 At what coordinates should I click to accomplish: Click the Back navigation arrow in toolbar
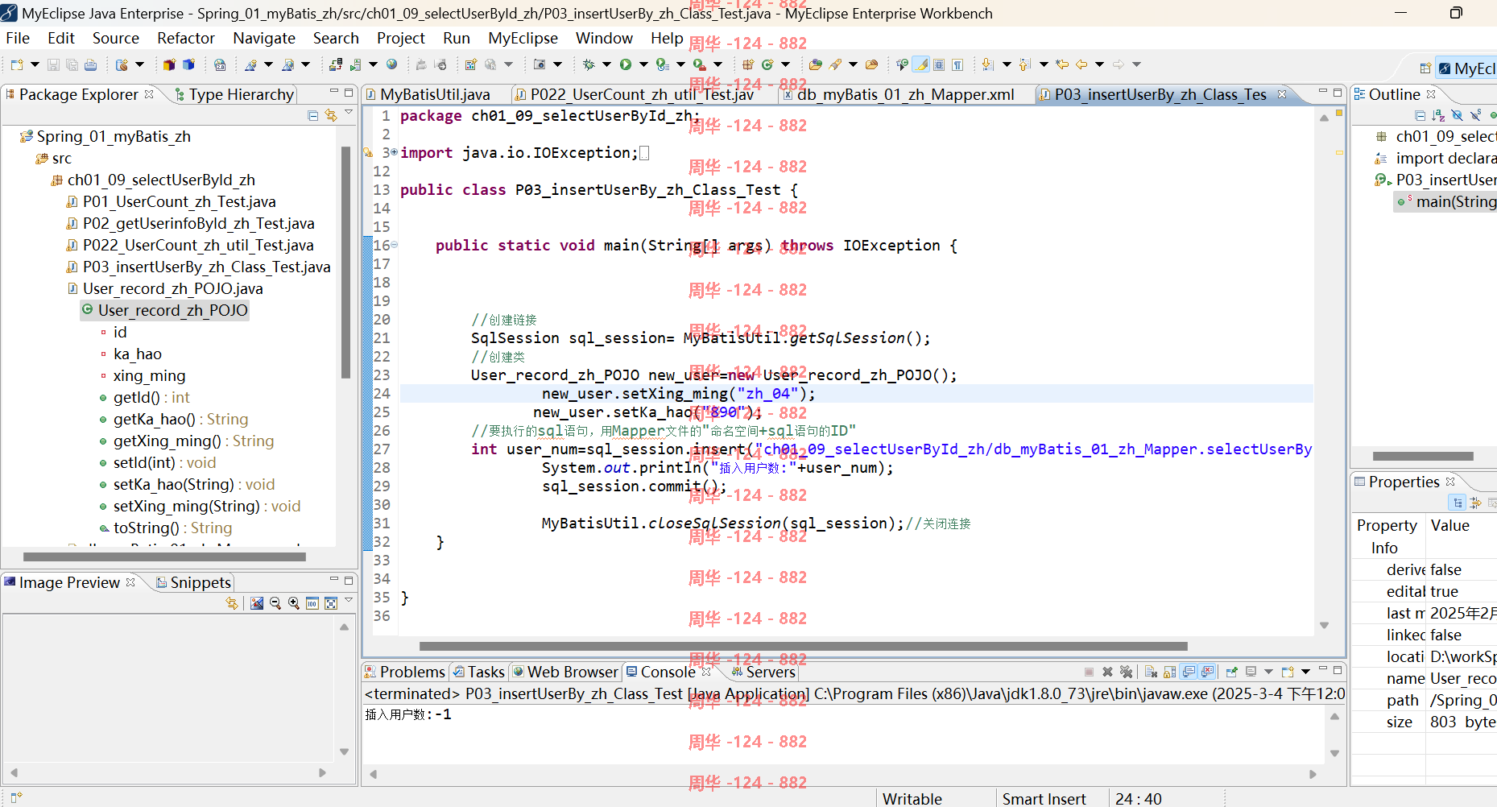tap(1081, 64)
